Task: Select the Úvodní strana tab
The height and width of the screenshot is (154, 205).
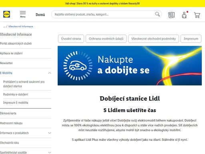Action: tap(71, 38)
